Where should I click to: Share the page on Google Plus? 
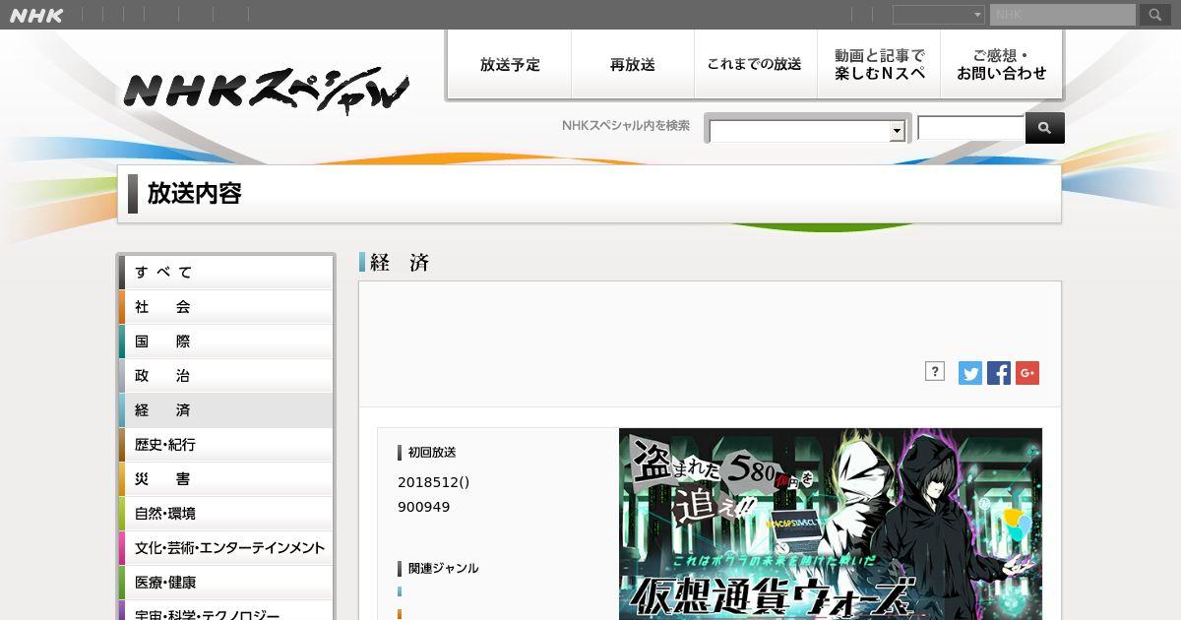pos(1027,373)
